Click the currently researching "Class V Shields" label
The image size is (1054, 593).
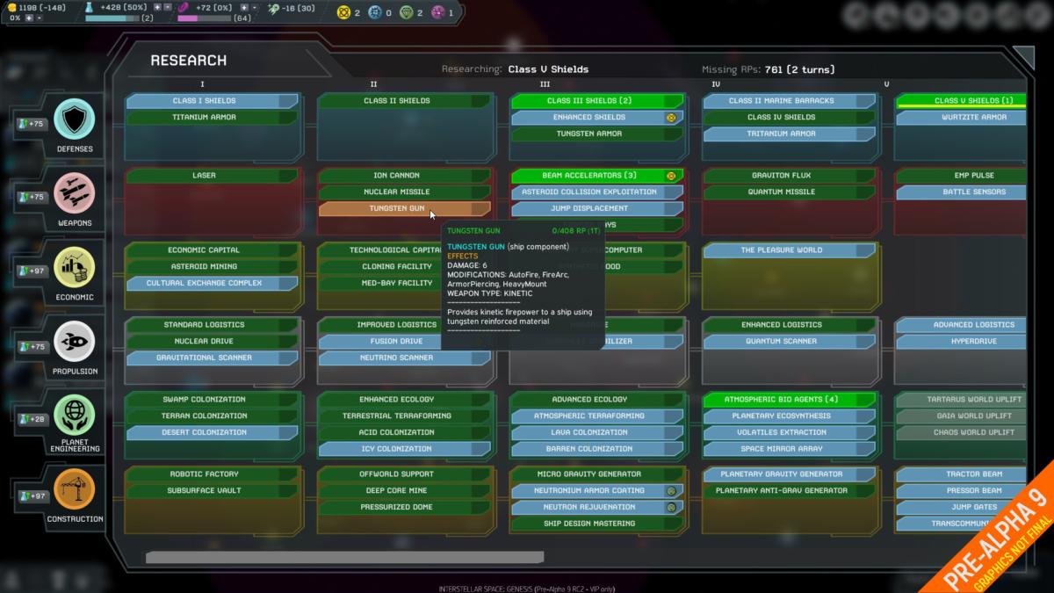pos(548,69)
